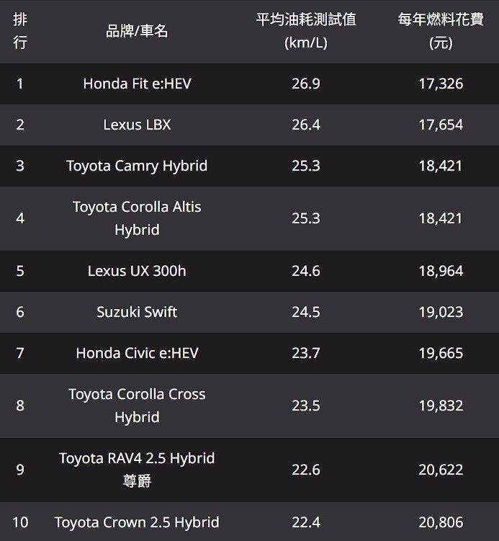Click the 排行 column header
This screenshot has height=541, width=499.
pyautogui.click(x=20, y=31)
